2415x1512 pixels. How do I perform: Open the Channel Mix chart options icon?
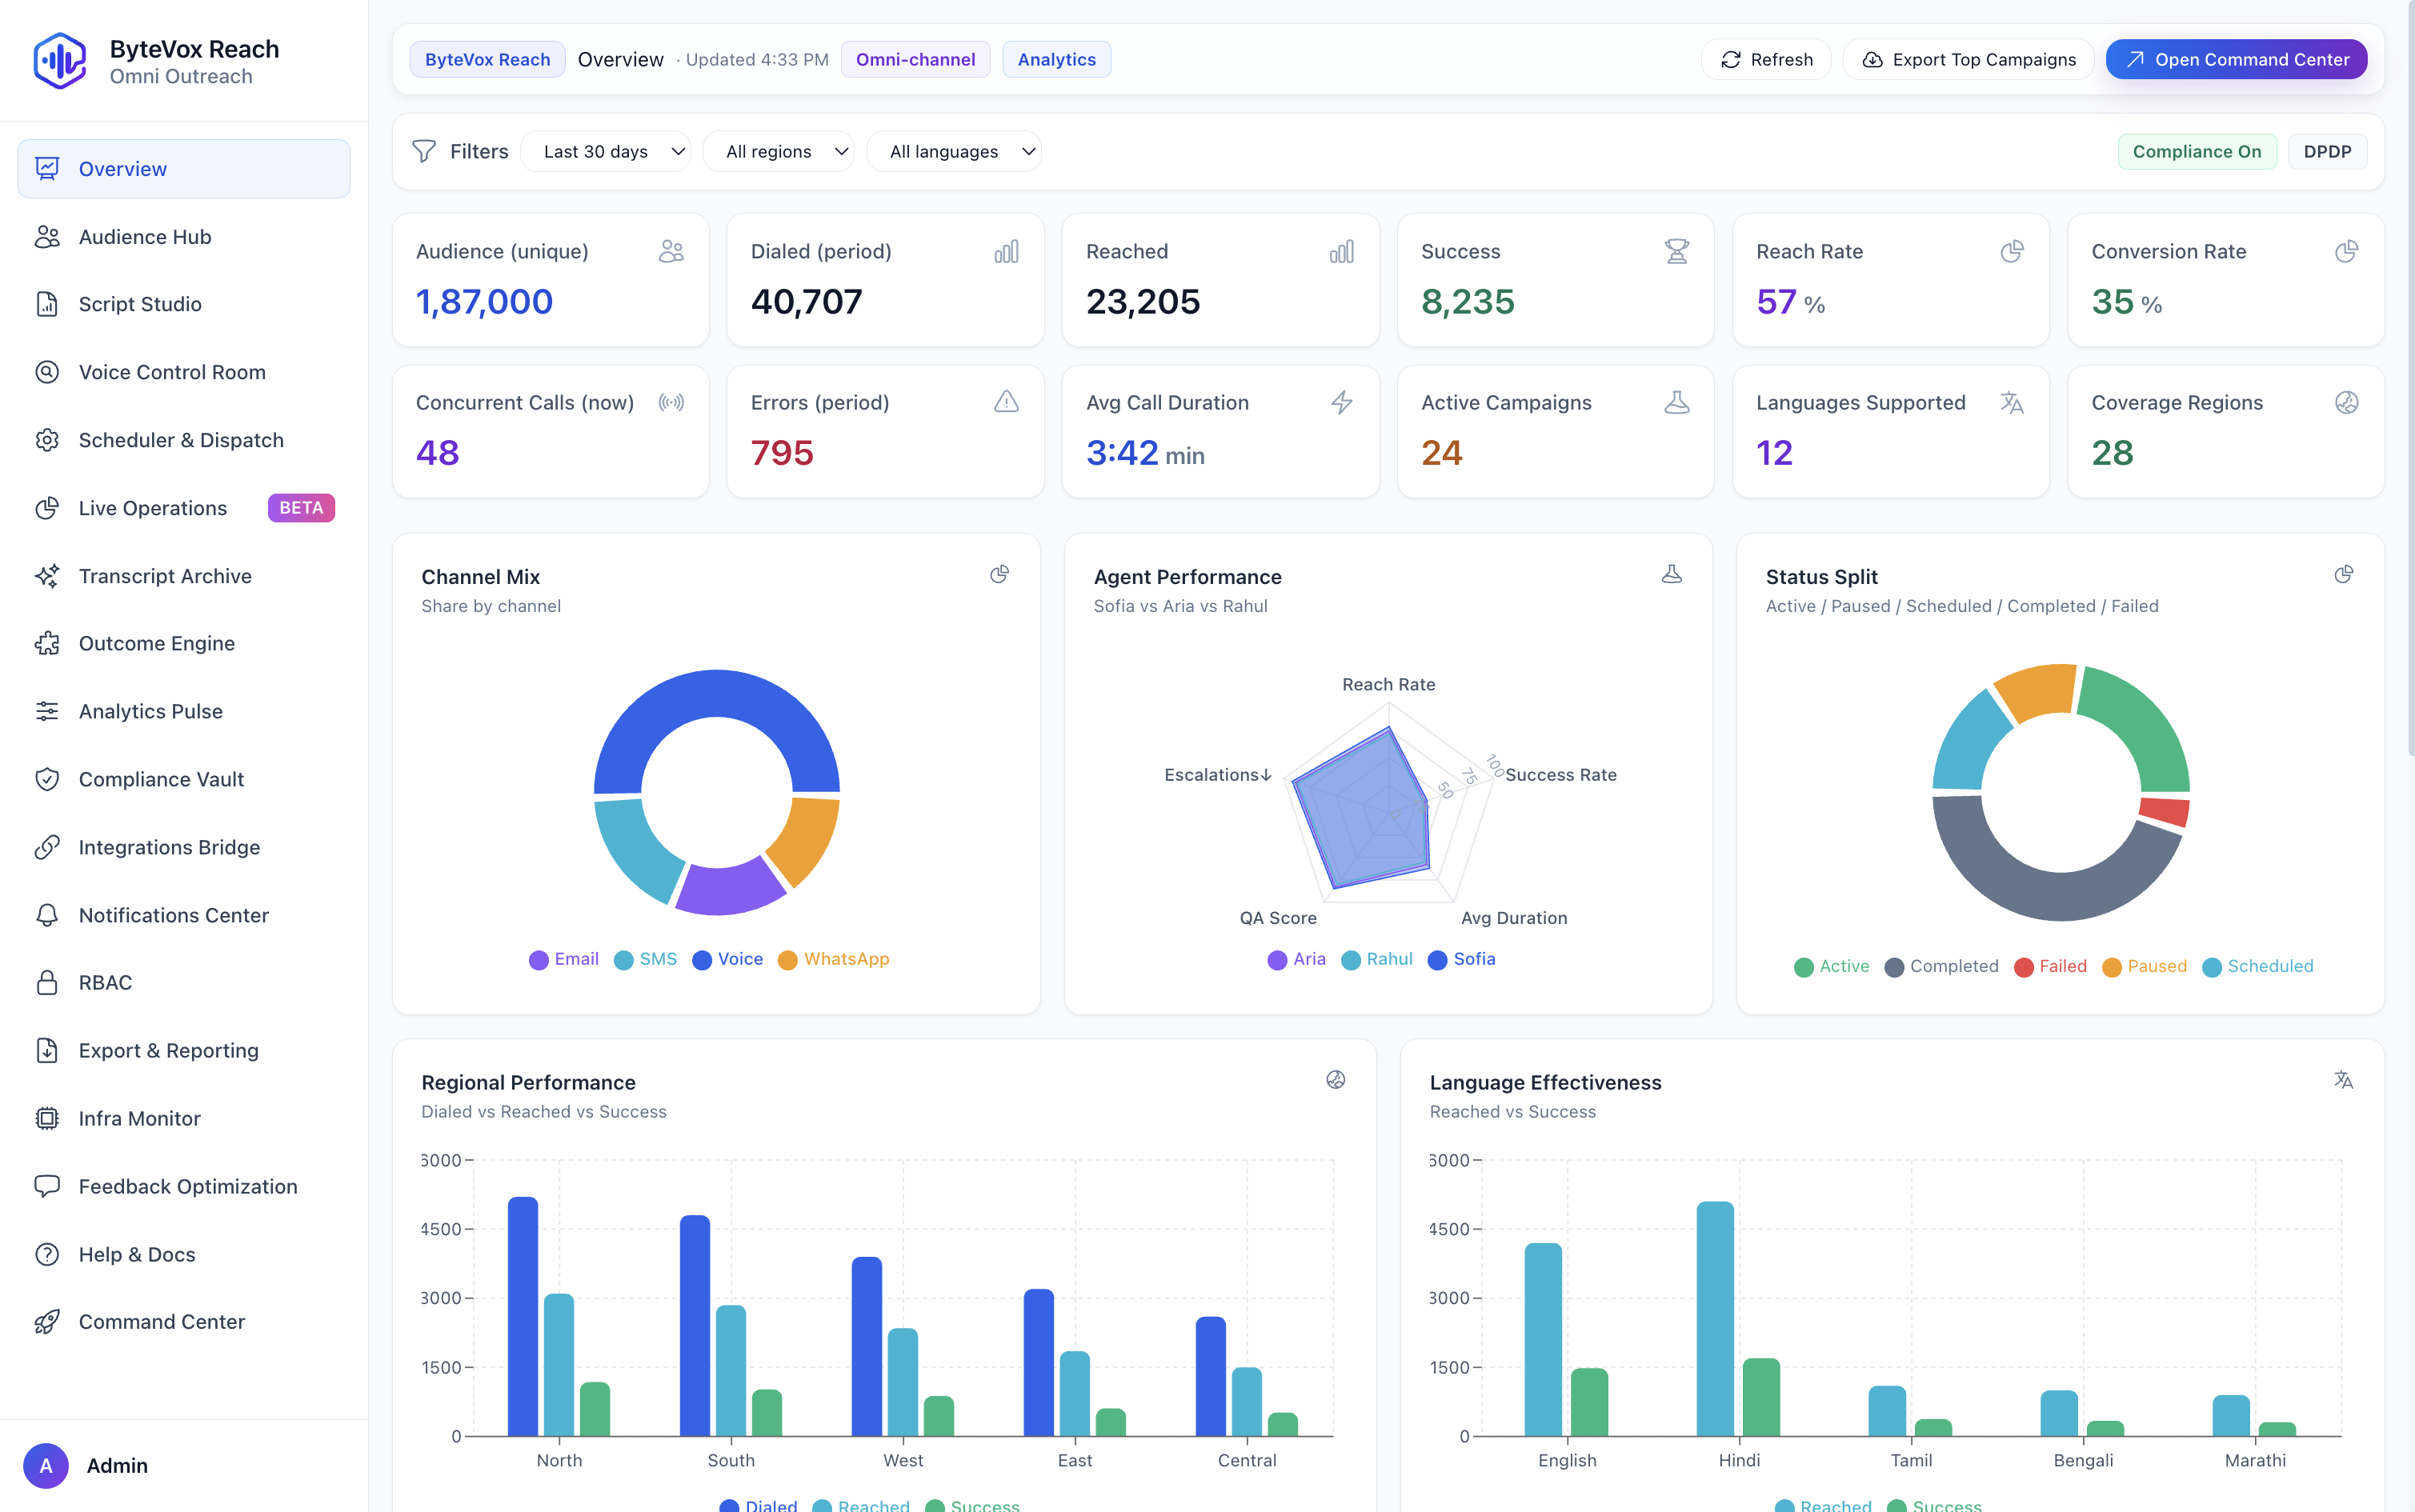click(999, 575)
